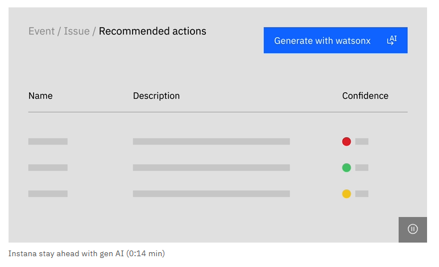
Task: Select the second row name placeholder
Action: [x=48, y=168]
